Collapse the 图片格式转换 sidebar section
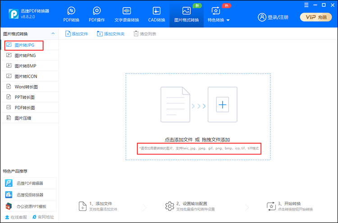The width and height of the screenshot is (338, 223). 53,34
